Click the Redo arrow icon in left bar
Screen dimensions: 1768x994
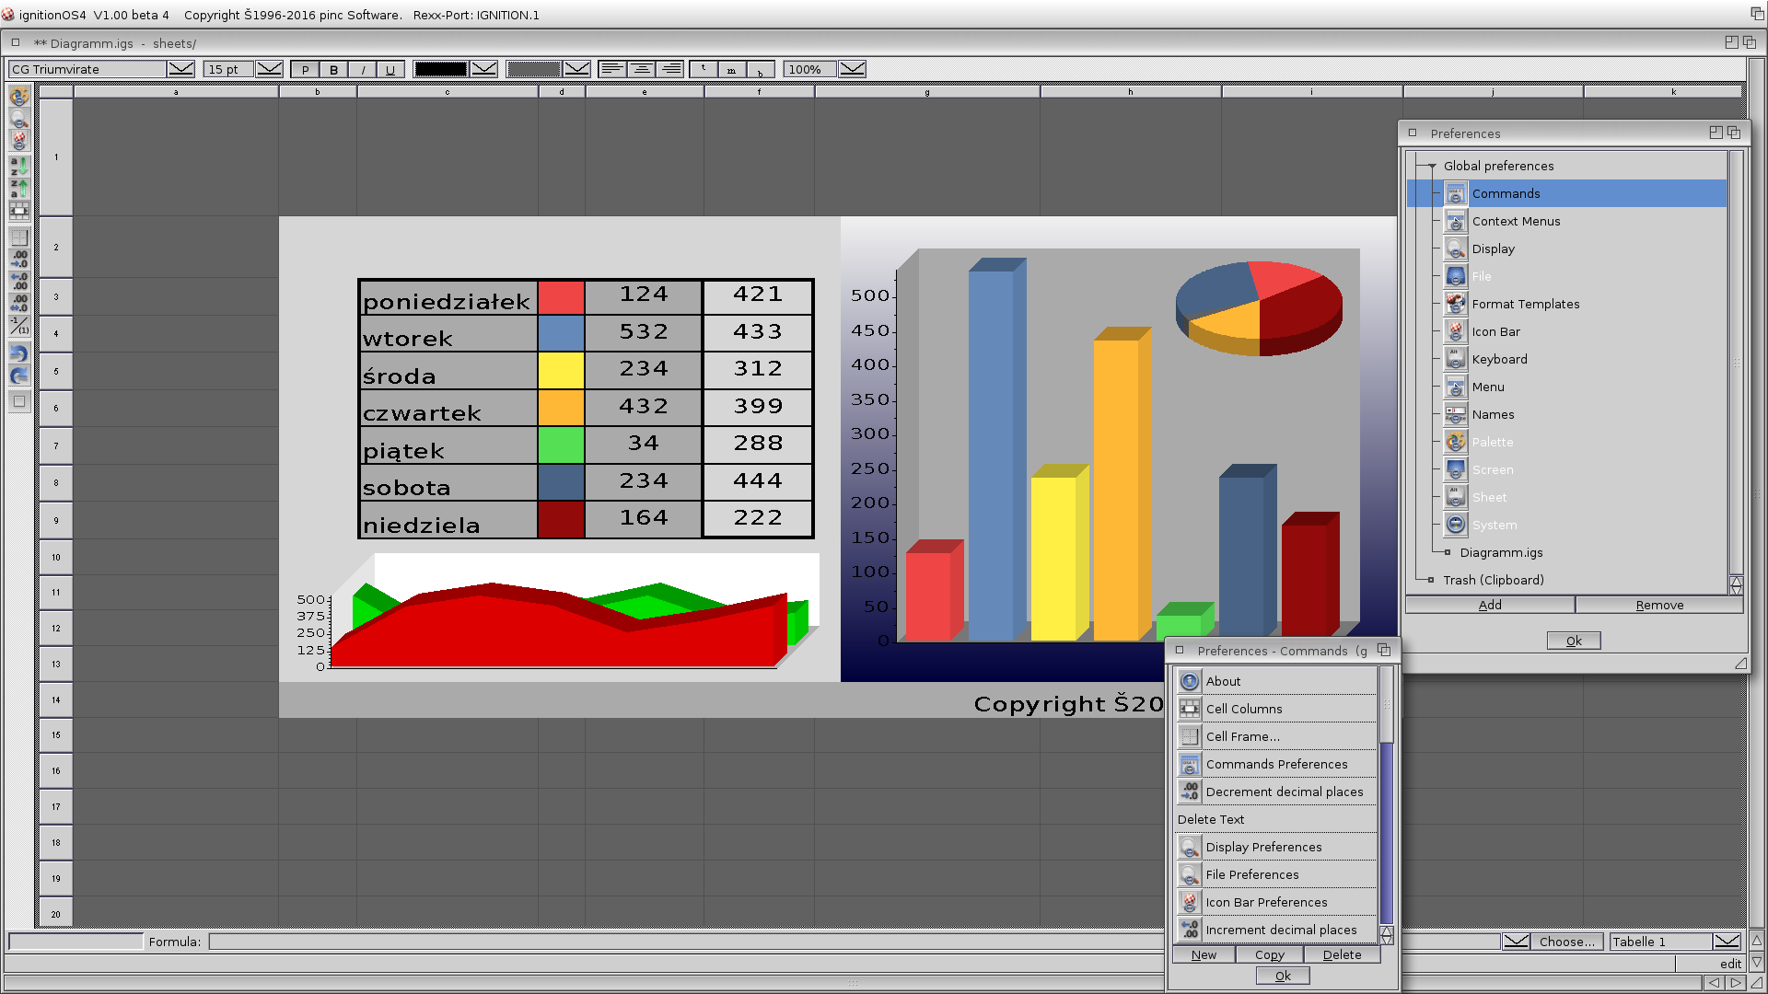click(x=19, y=376)
